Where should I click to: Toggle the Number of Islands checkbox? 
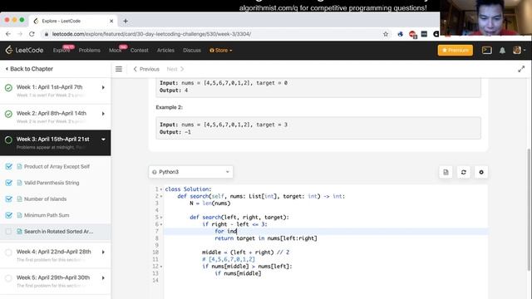(8, 199)
